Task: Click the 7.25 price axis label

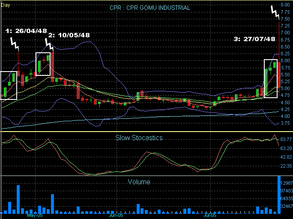Action: coord(285,26)
